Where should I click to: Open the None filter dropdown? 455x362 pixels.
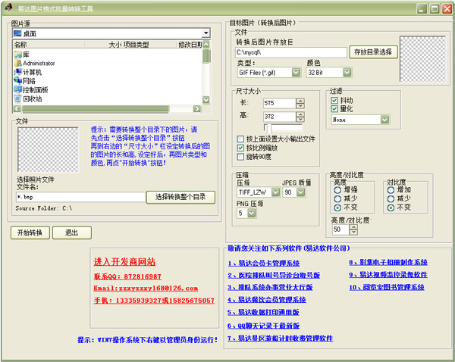click(x=384, y=120)
